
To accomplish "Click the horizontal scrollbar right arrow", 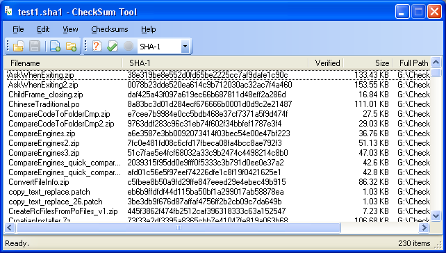I will point(424,228).
